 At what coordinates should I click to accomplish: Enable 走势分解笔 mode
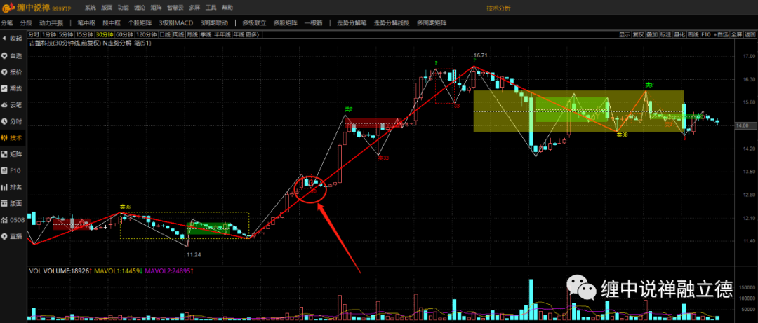(x=352, y=22)
